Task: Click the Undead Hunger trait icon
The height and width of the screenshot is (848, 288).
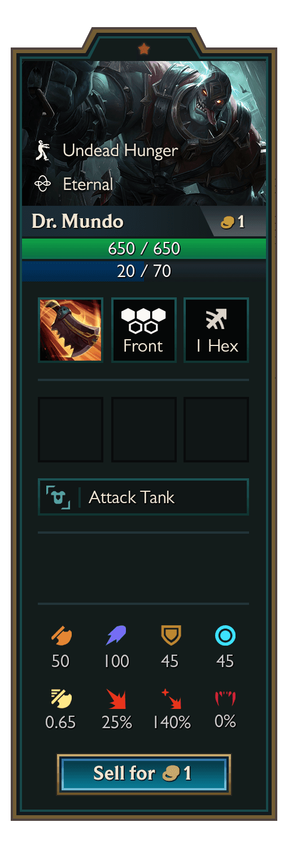Action: (42, 150)
